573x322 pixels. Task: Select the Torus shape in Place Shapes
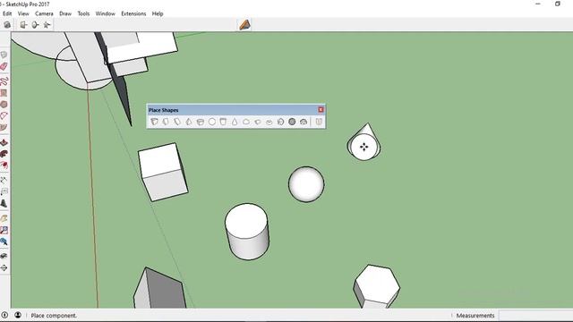269,122
